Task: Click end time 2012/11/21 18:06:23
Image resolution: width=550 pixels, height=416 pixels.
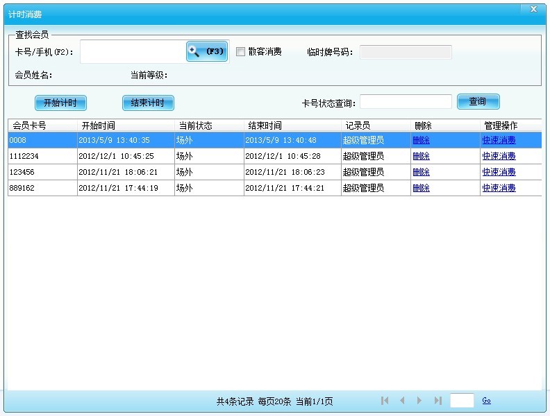Action: click(285, 172)
